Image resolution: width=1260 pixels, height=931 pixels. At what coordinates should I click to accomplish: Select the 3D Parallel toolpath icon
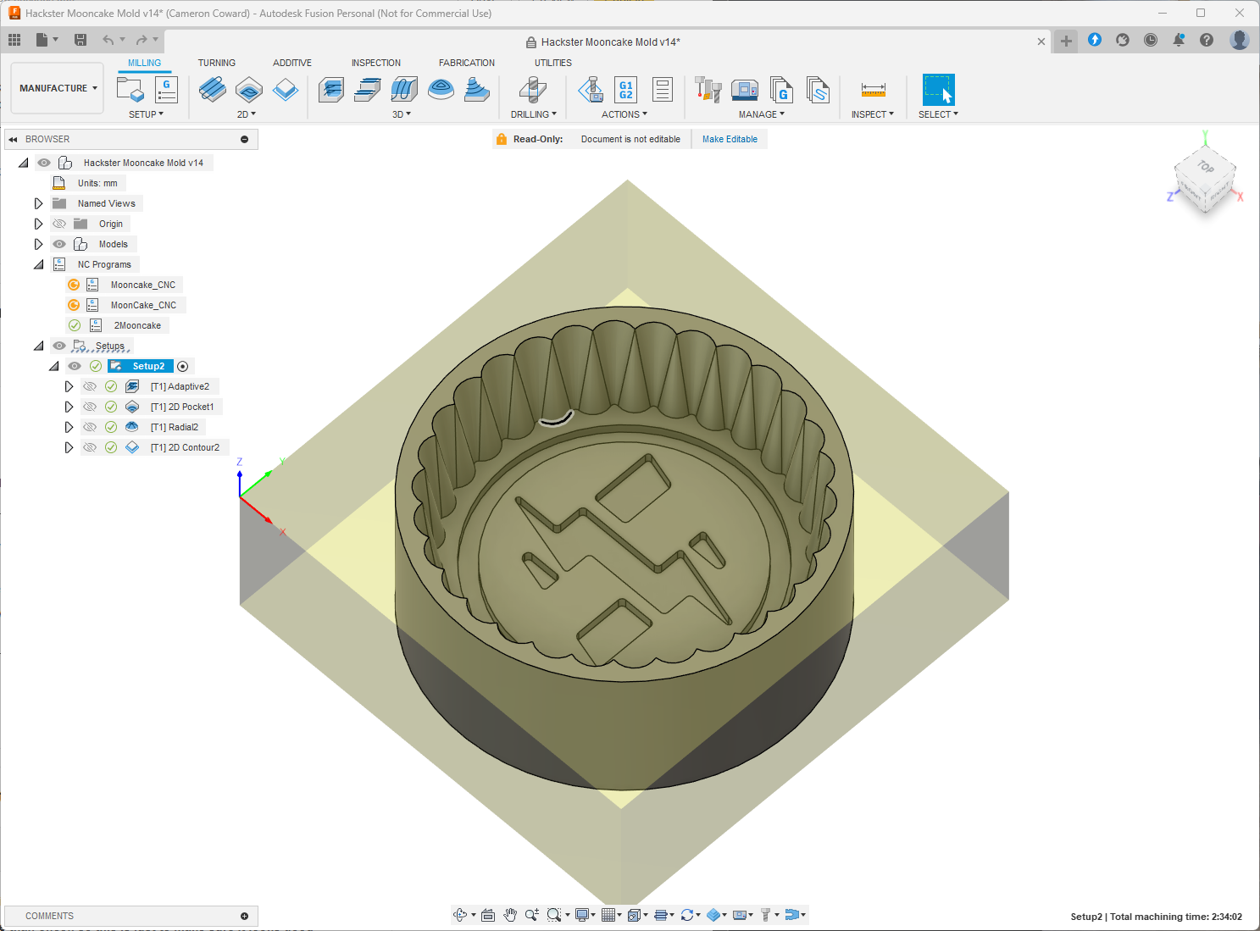click(x=404, y=89)
